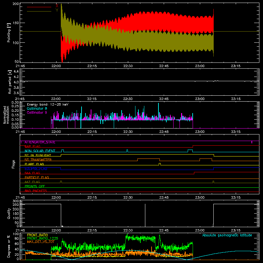Click the FLARE_FLAG pulse in the flags panel
Screen dimensions: 263x263
160,164
